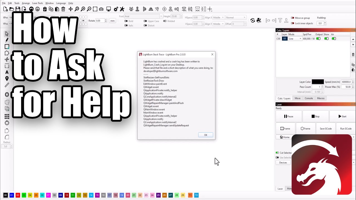The width and height of the screenshot is (356, 200).
Task: Open the Laser Tools menu
Action: (37, 3)
